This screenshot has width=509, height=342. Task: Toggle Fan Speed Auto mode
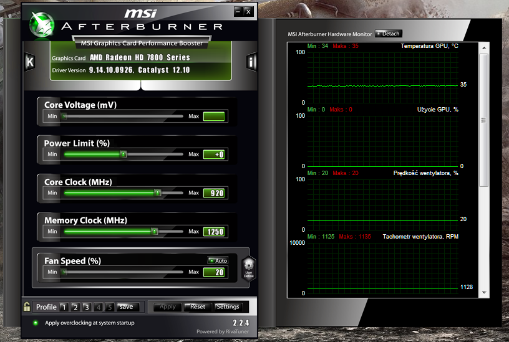218,260
